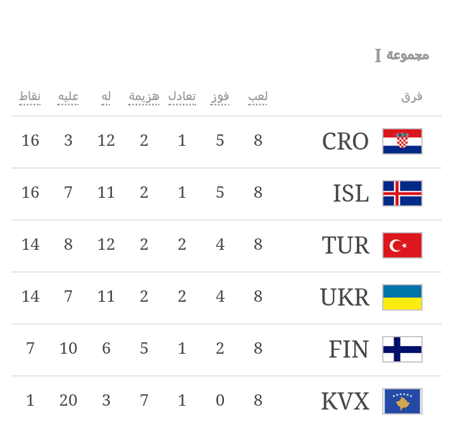Click the Iceland flag icon

402,193
